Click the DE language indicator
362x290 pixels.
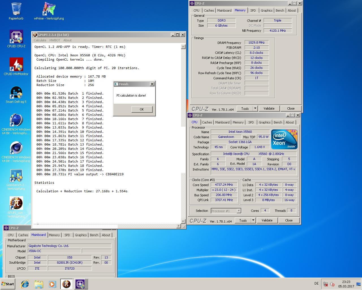(x=316, y=283)
